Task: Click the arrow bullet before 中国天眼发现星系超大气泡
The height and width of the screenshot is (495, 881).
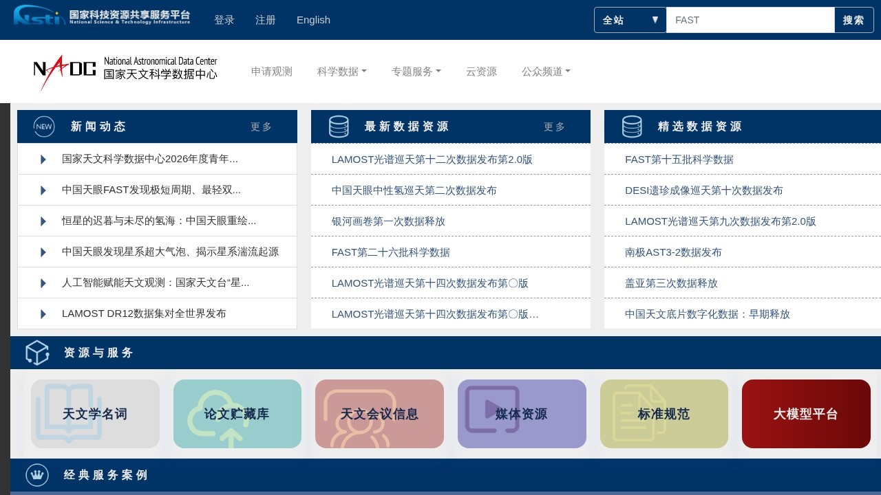Action: click(43, 252)
